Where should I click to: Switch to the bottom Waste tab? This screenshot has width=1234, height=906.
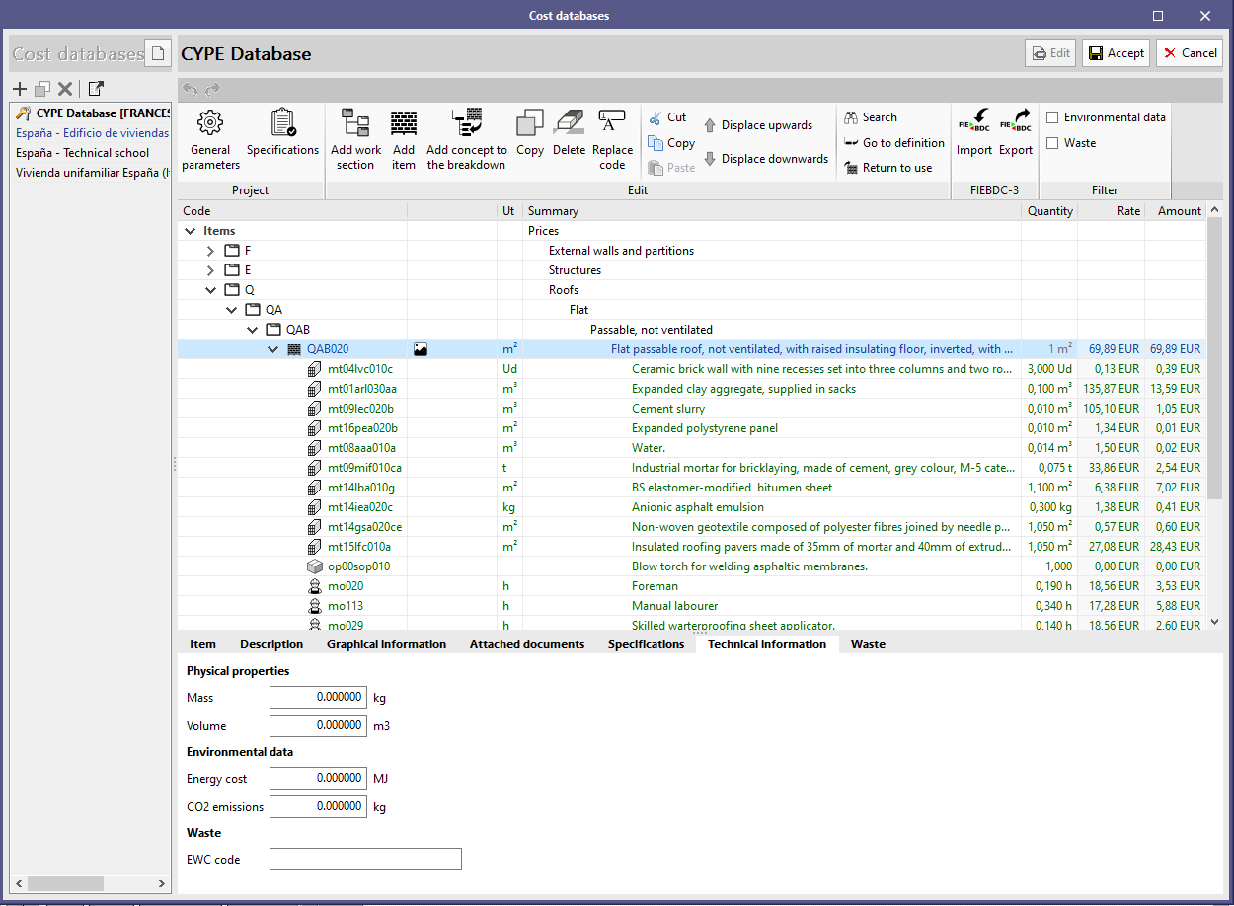868,644
